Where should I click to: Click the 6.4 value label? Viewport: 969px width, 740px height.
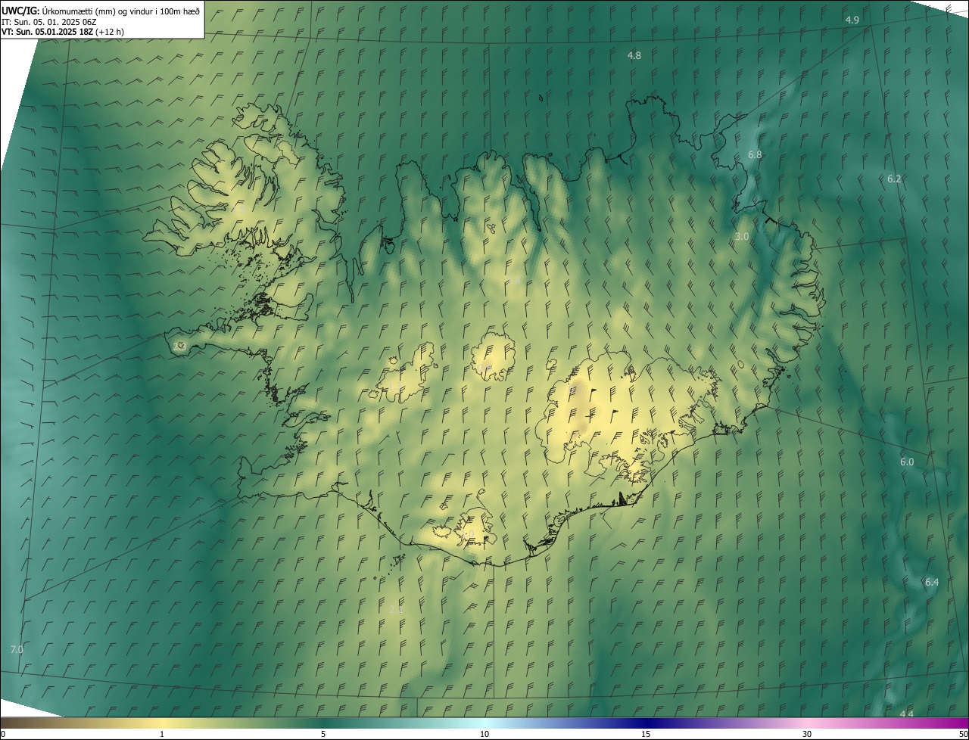(x=932, y=582)
